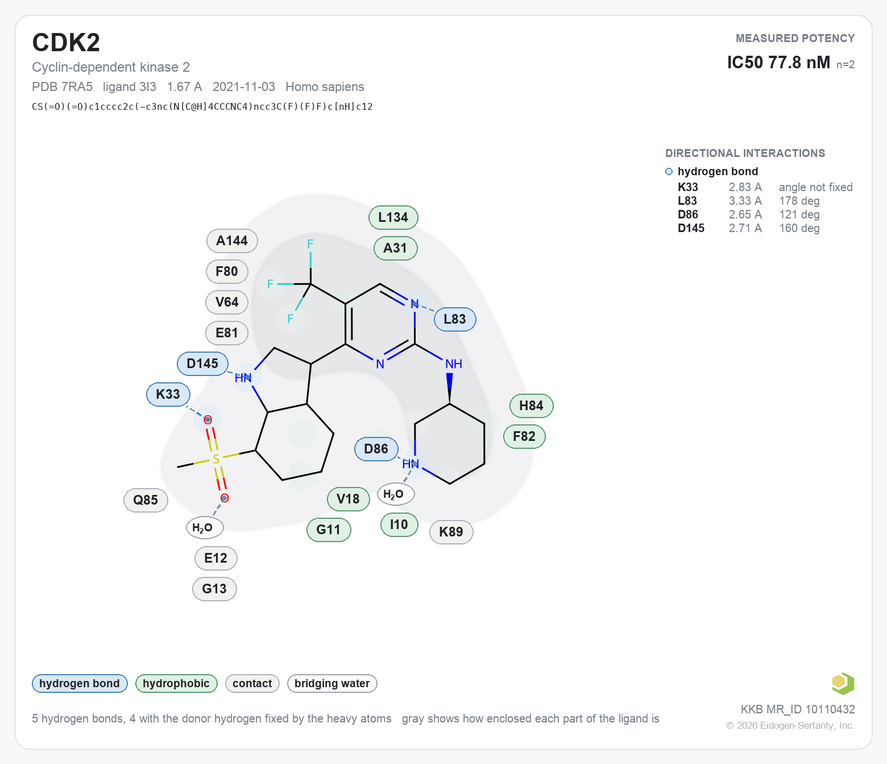Click the hydrogen bond circle marker

coord(669,172)
